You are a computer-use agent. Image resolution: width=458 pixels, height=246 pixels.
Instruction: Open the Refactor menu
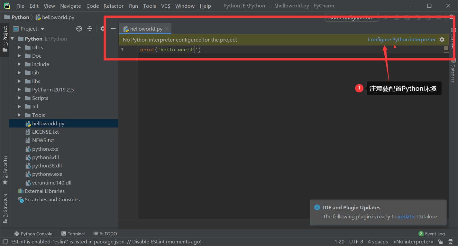[113, 6]
